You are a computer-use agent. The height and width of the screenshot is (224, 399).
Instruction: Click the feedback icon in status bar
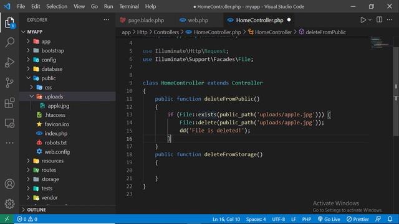[x=378, y=219]
